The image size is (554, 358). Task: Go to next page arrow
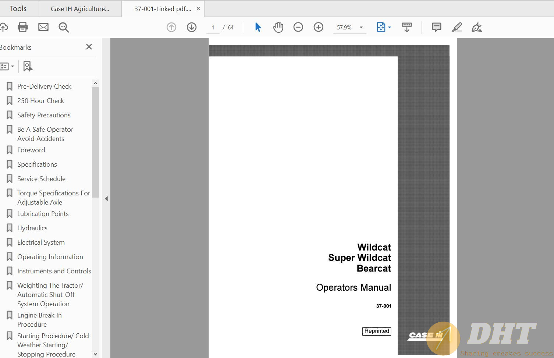pyautogui.click(x=192, y=27)
